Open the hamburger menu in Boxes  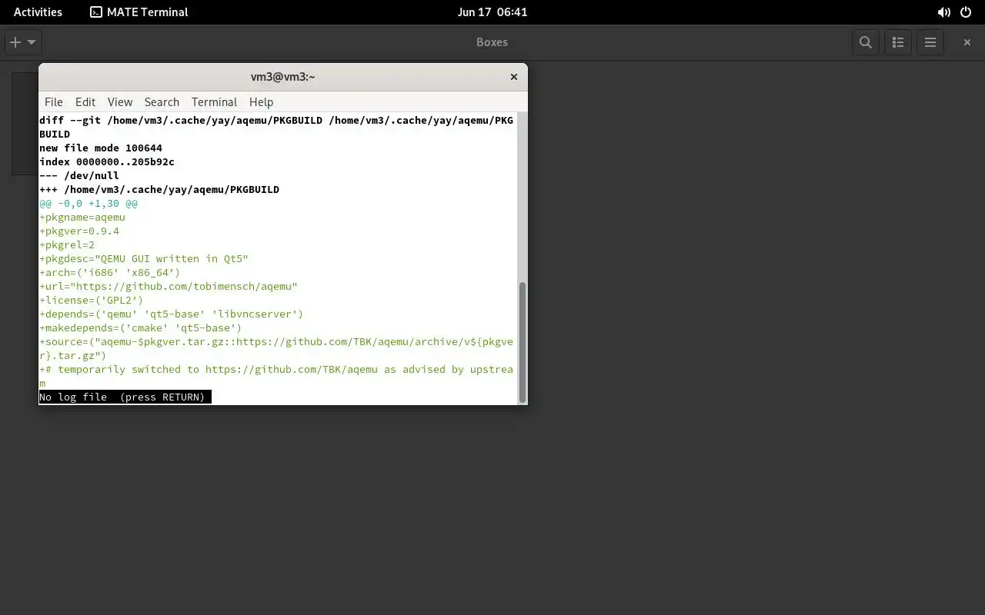click(930, 42)
